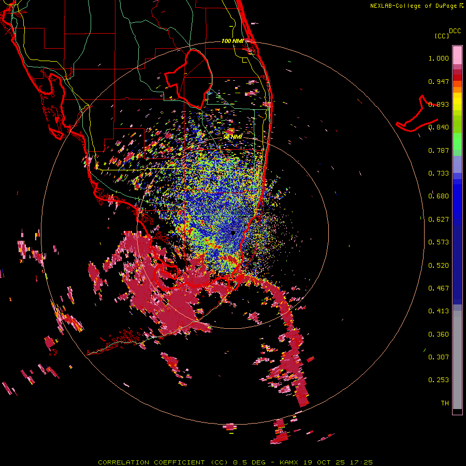The height and width of the screenshot is (466, 466).
Task: Select the 0.413 scale value
Action: [439, 311]
